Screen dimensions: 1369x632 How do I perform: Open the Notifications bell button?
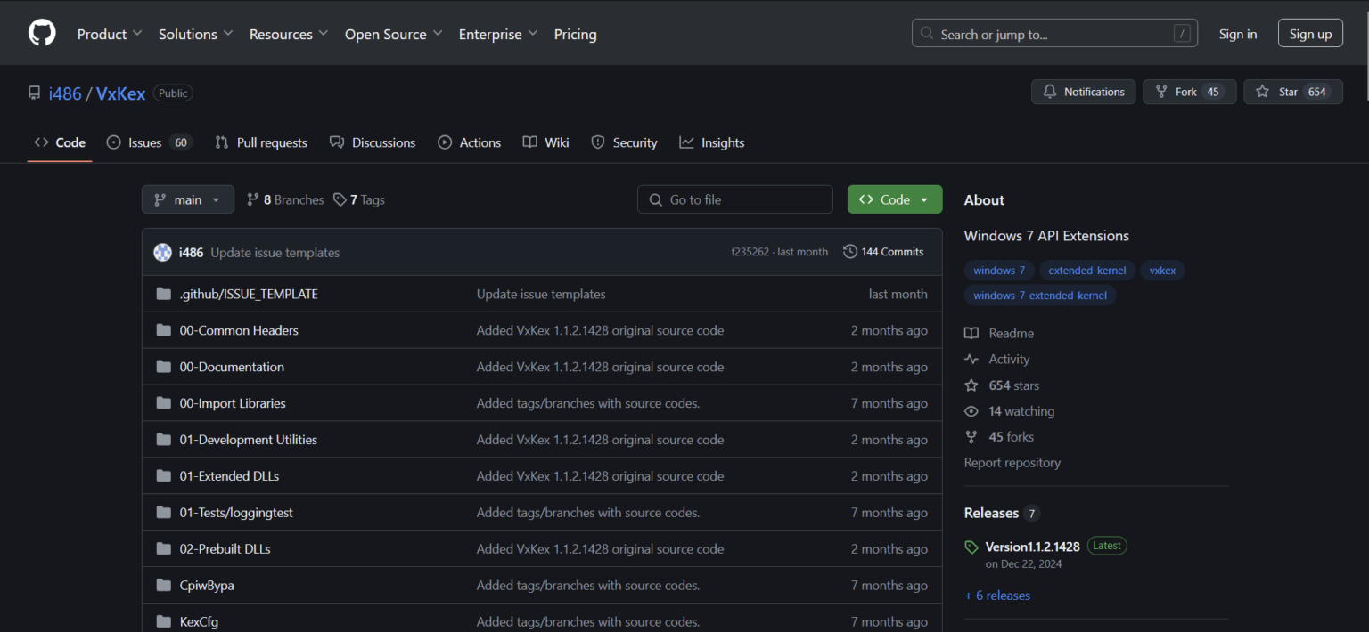pyautogui.click(x=1083, y=92)
